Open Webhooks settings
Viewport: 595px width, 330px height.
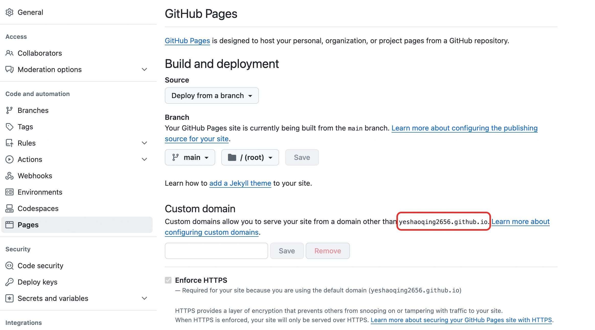click(77, 176)
